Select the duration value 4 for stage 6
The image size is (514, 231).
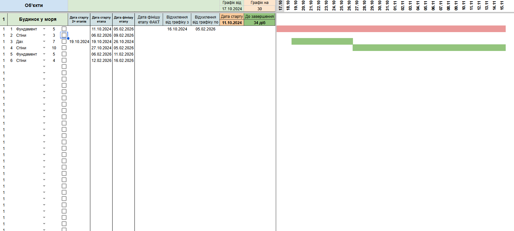click(x=54, y=61)
